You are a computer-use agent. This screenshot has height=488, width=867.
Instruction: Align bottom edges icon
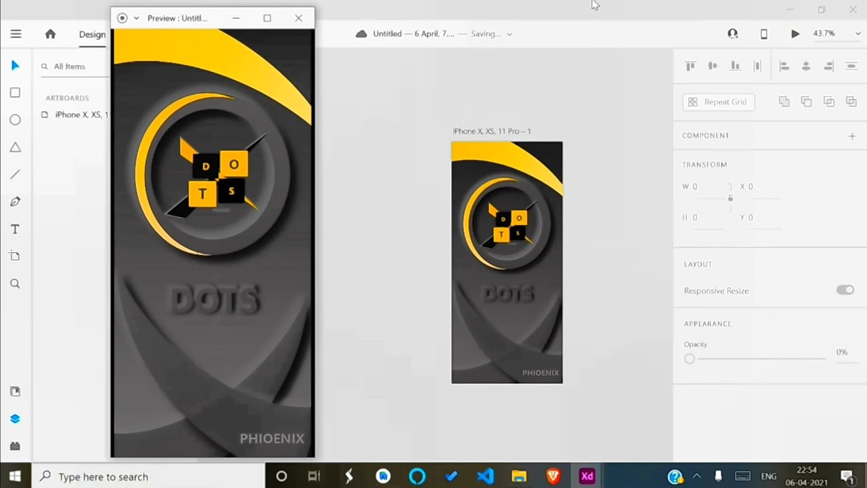735,66
